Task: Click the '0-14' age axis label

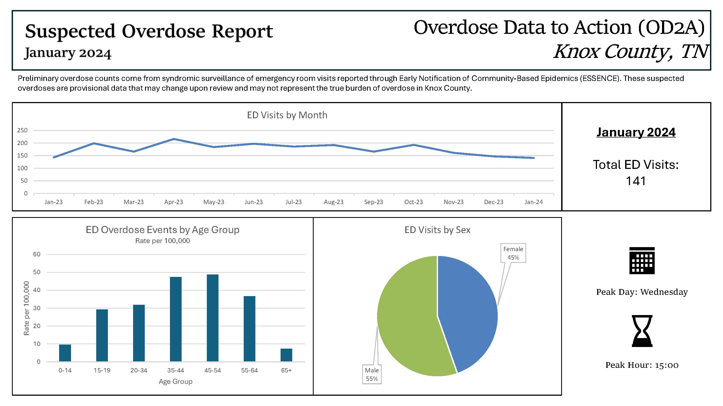Action: point(65,371)
